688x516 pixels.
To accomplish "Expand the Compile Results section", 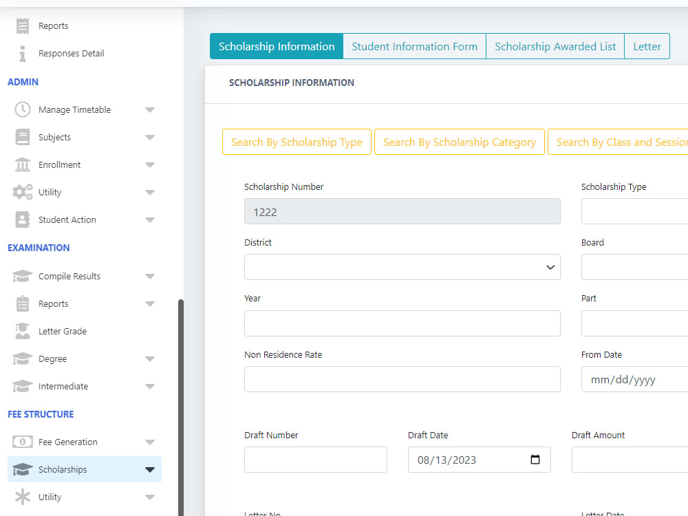I will pos(150,276).
